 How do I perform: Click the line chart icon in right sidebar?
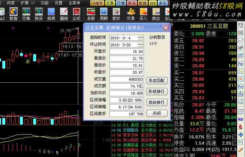241,41
